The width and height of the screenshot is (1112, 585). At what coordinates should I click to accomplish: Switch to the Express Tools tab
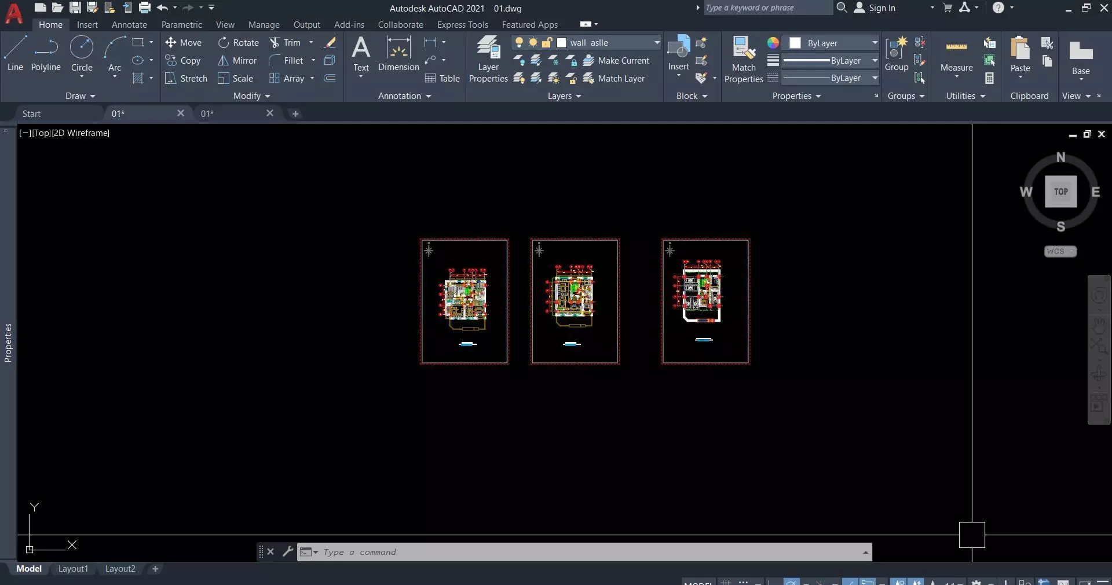463,25
